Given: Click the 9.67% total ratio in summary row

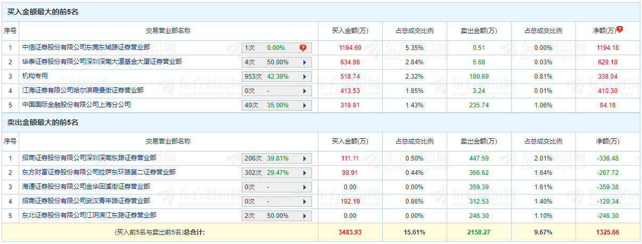Looking at the screenshot, I should point(543,232).
